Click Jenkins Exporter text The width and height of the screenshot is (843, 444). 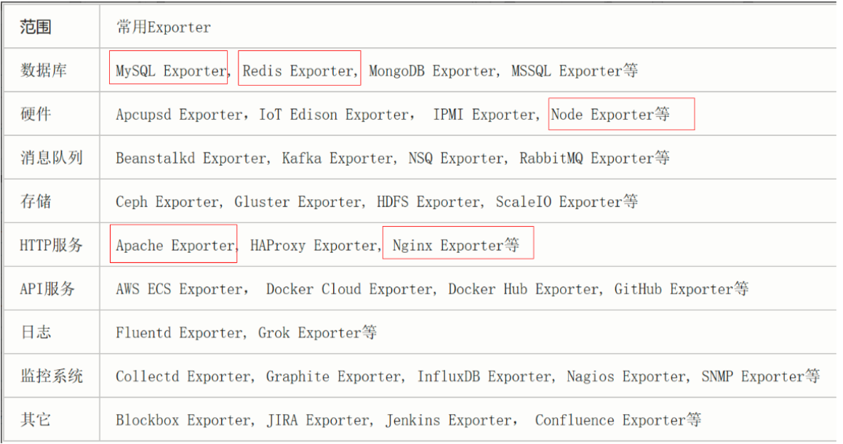448,419
